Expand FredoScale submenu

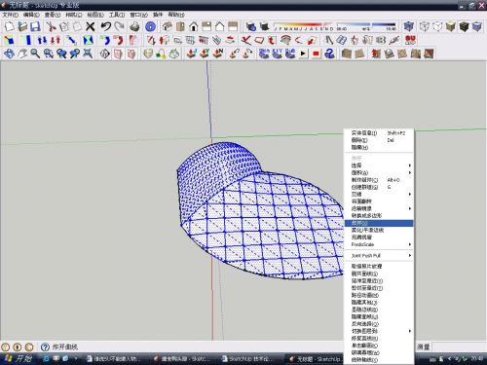379,244
